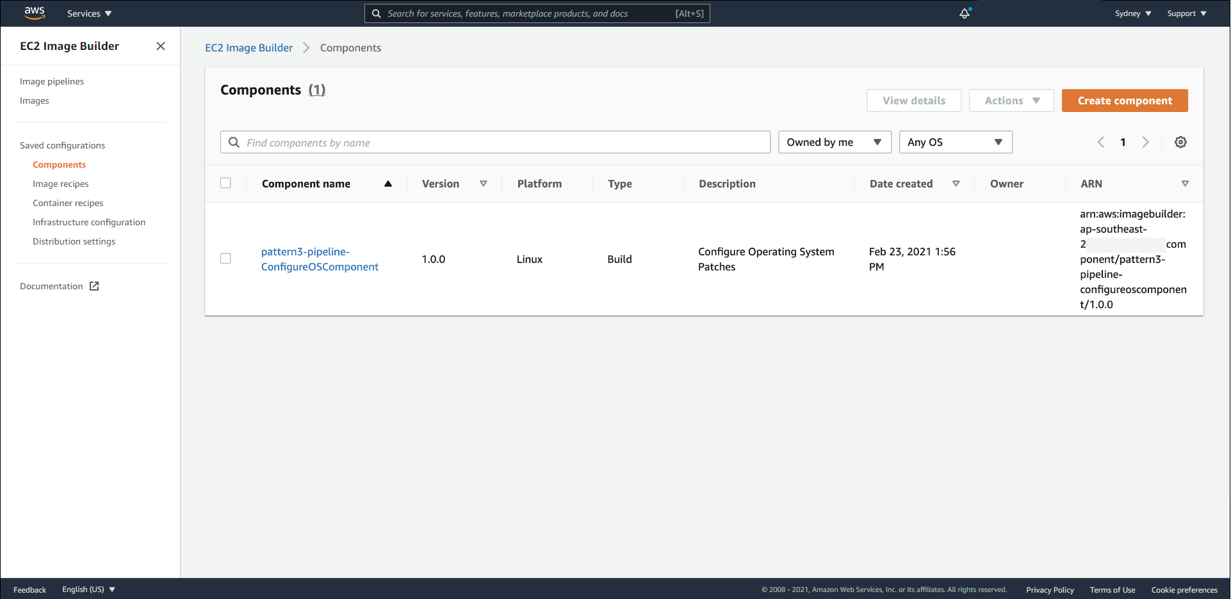Click the Type column header
The width and height of the screenshot is (1231, 599).
tap(620, 184)
